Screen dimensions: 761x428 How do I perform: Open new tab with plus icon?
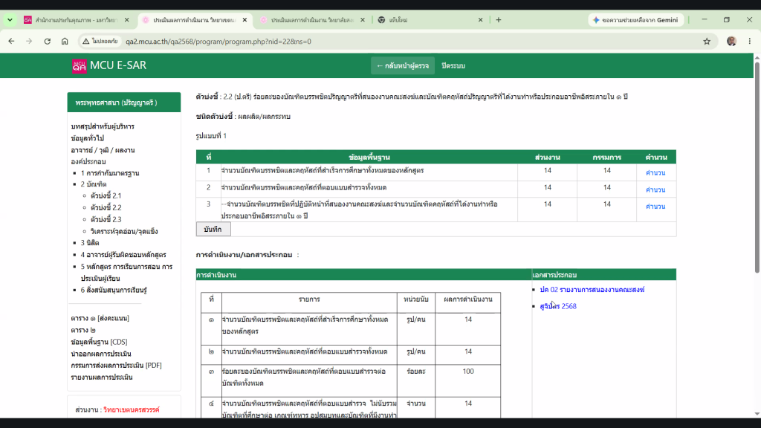(x=499, y=20)
